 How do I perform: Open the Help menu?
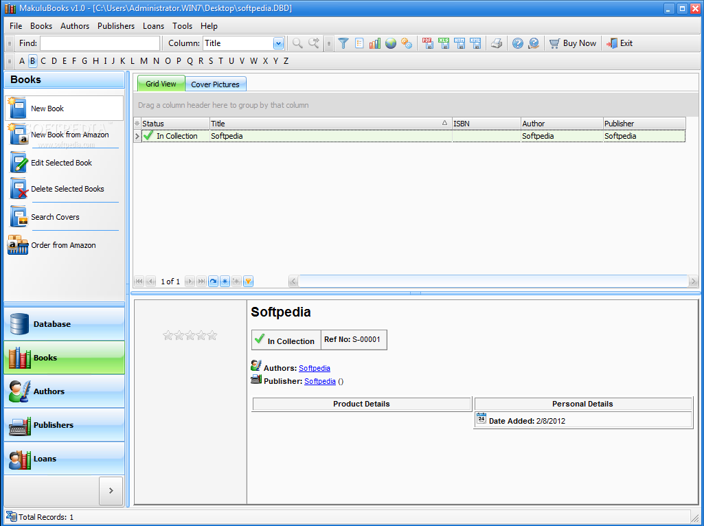click(209, 26)
